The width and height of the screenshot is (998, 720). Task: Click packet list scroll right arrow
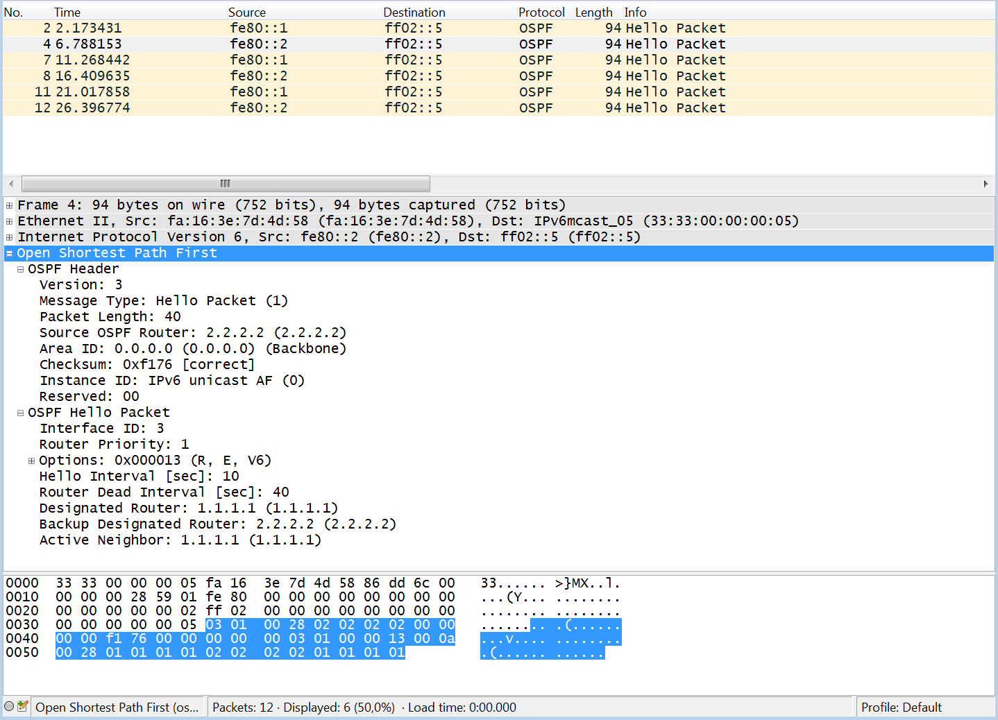tap(986, 184)
